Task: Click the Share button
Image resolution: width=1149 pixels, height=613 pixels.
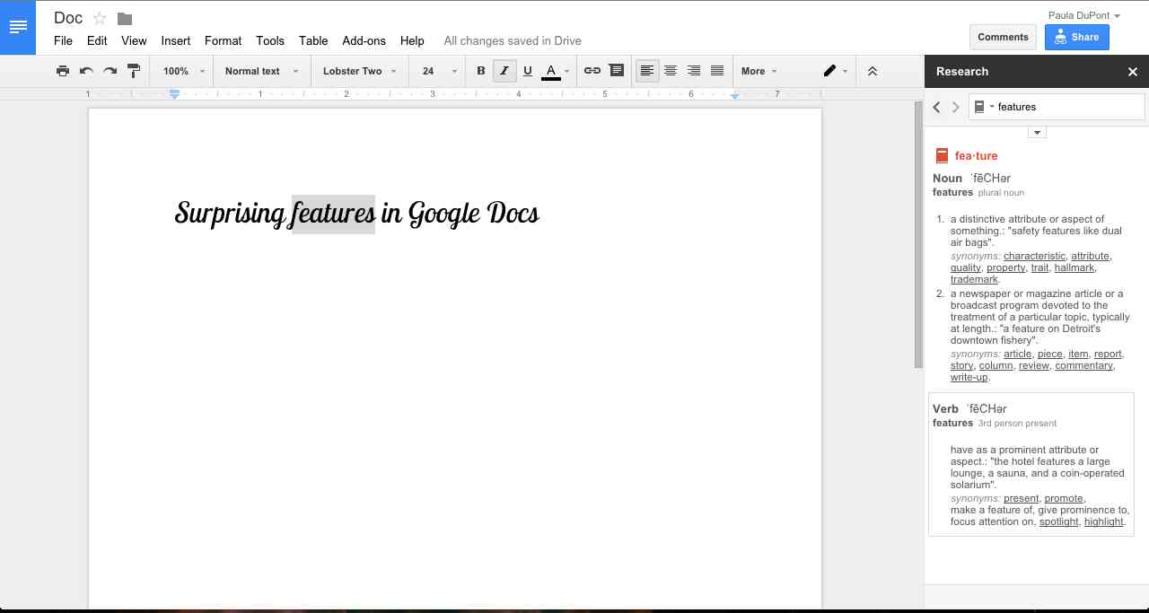Action: click(1076, 37)
